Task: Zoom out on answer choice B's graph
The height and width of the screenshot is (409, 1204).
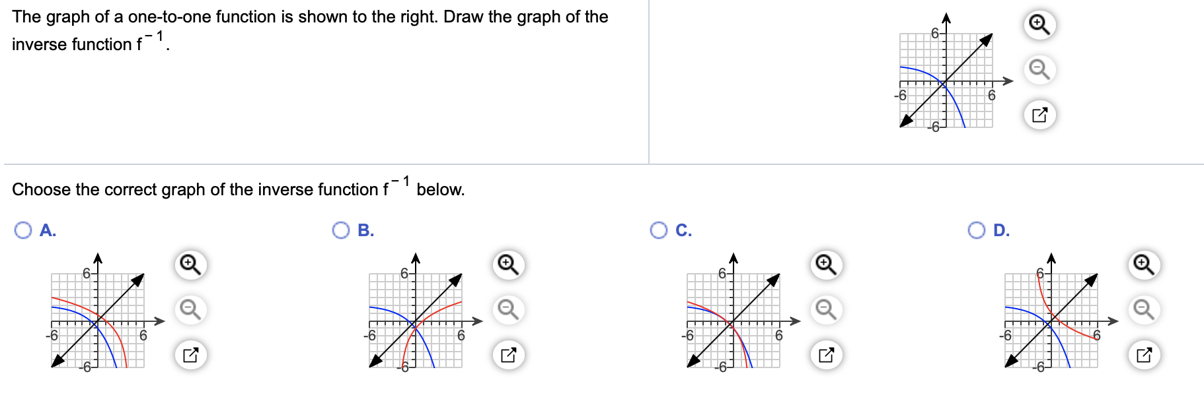Action: coord(507,309)
